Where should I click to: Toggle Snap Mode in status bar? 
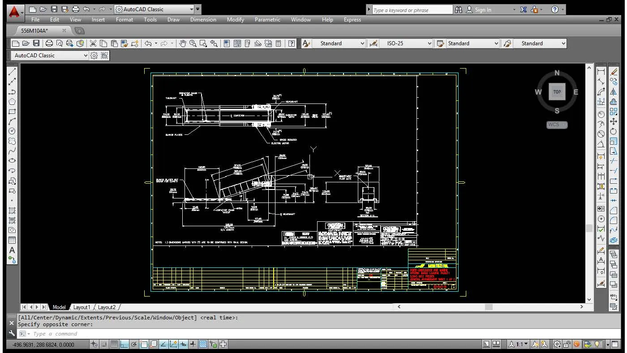tap(104, 344)
